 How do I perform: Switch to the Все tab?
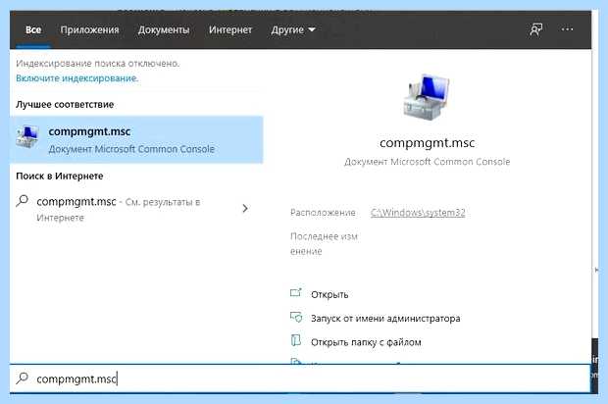33,29
